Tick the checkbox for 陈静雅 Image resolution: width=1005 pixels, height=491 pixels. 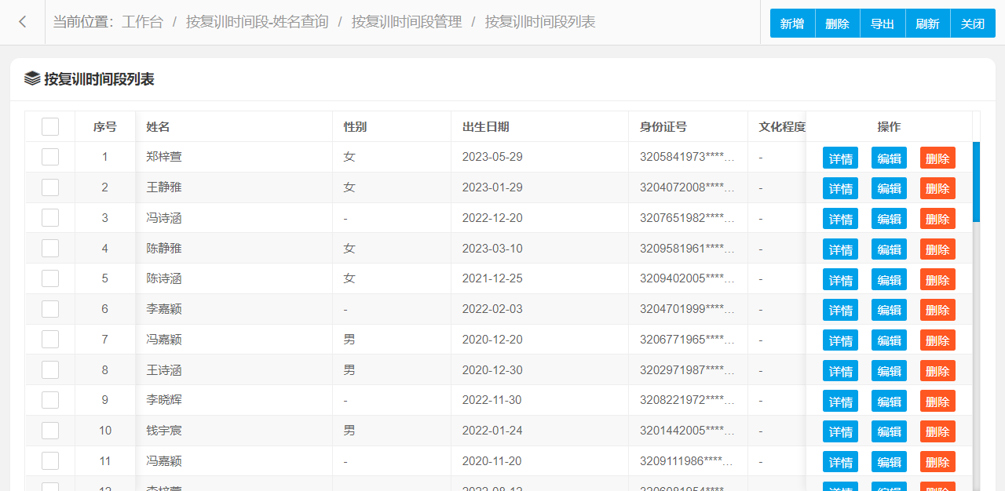[50, 249]
